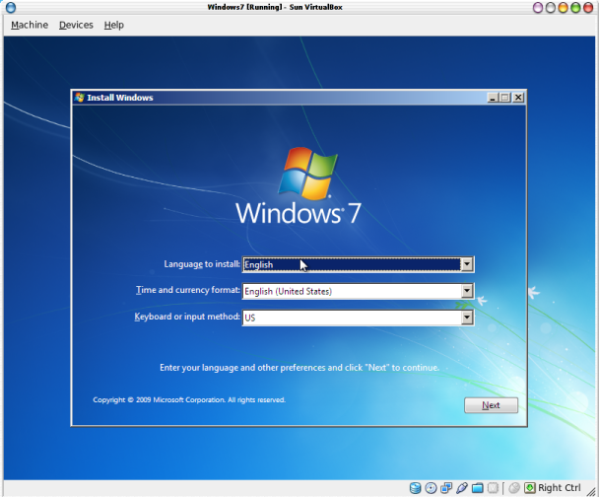This screenshot has height=497, width=599.
Task: Open the Machine menu
Action: point(30,25)
